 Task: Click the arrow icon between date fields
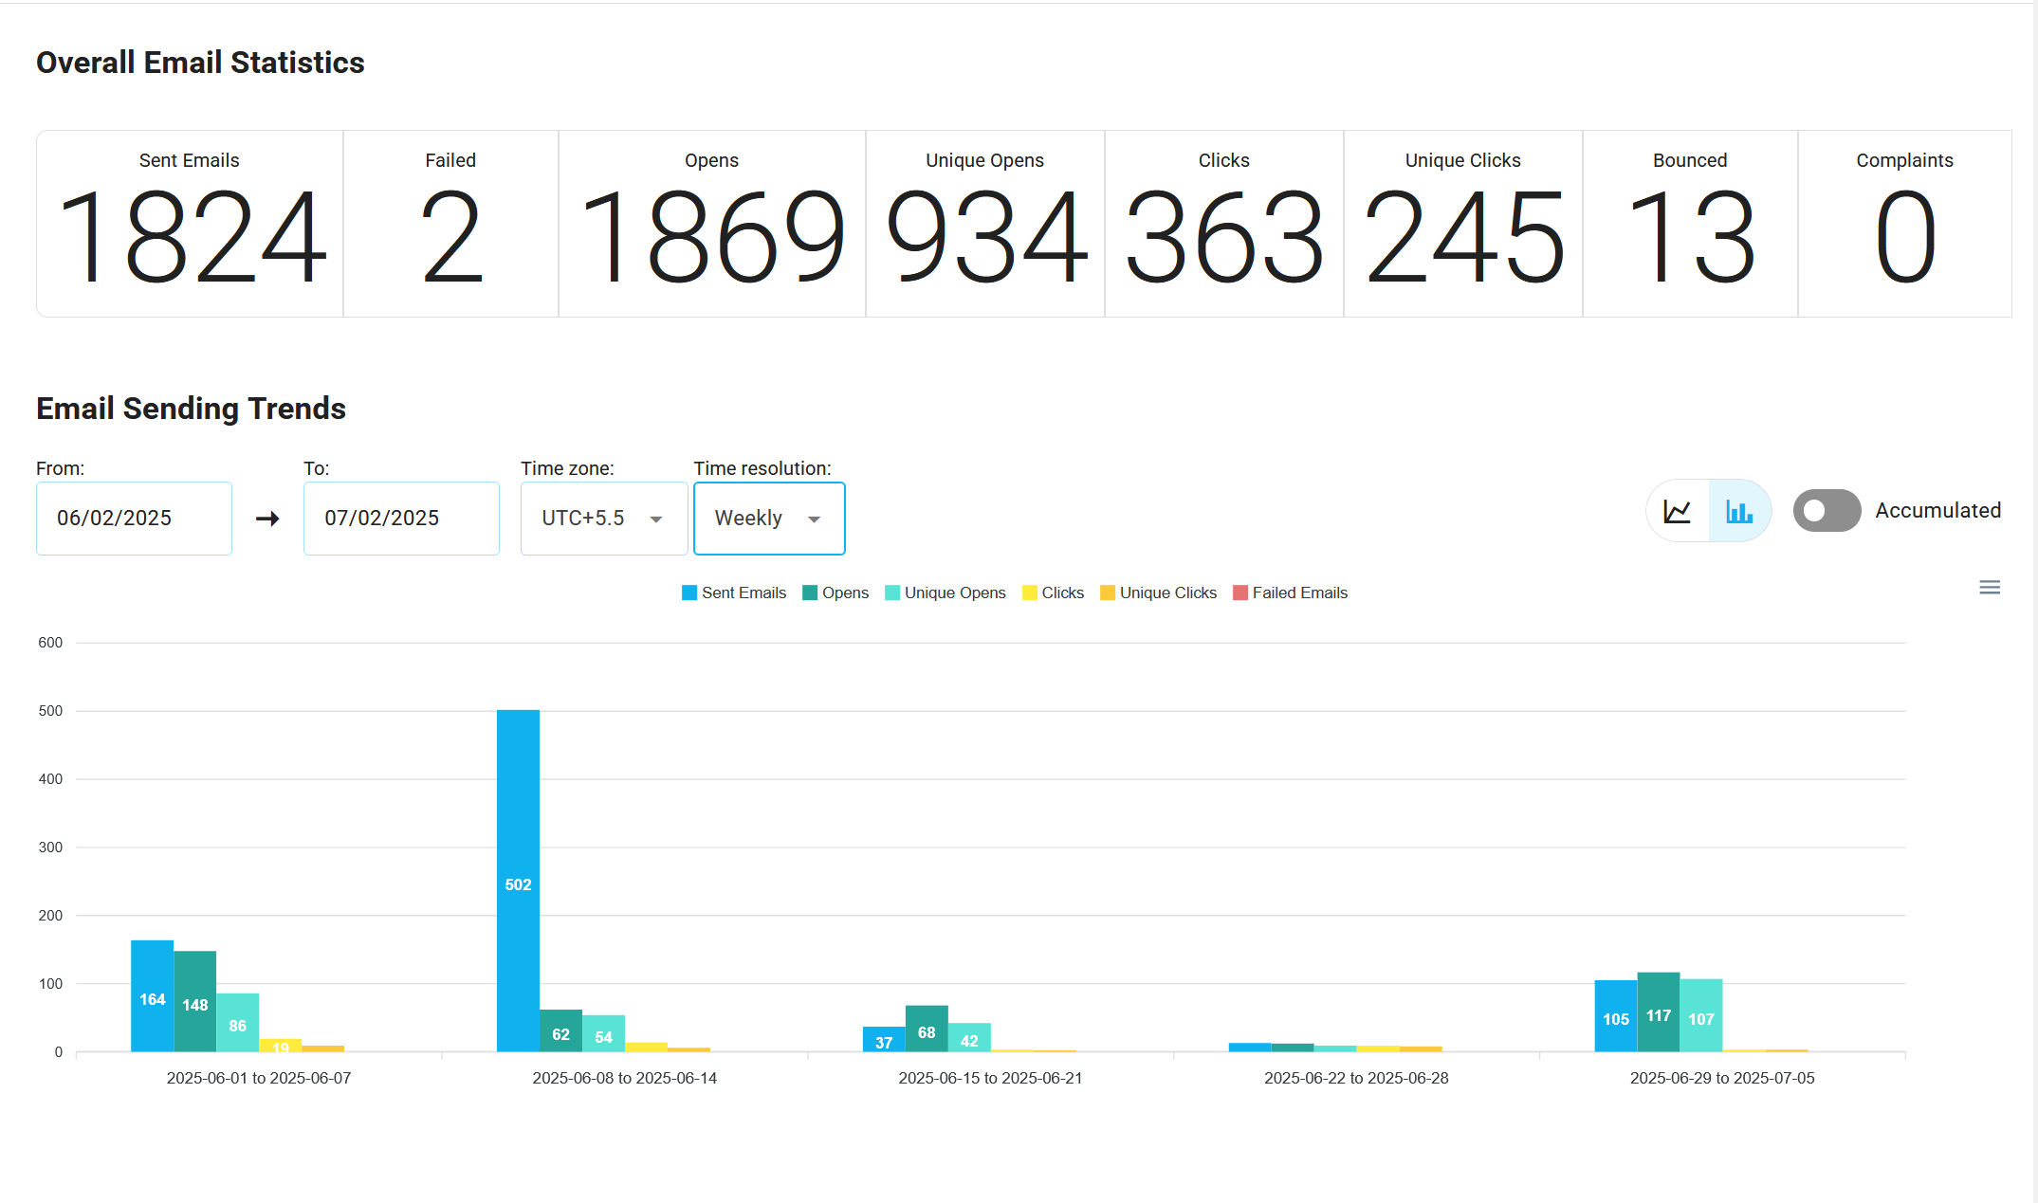point(267,518)
